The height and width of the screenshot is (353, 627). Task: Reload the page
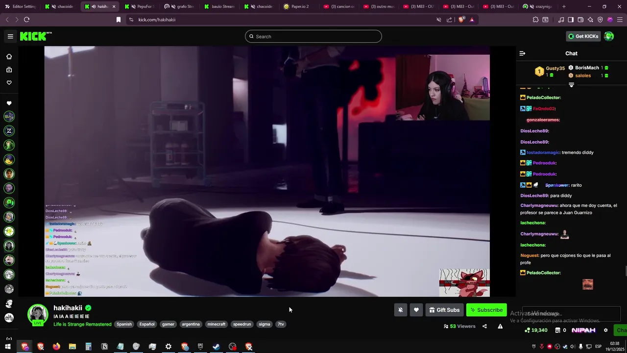coord(26,20)
